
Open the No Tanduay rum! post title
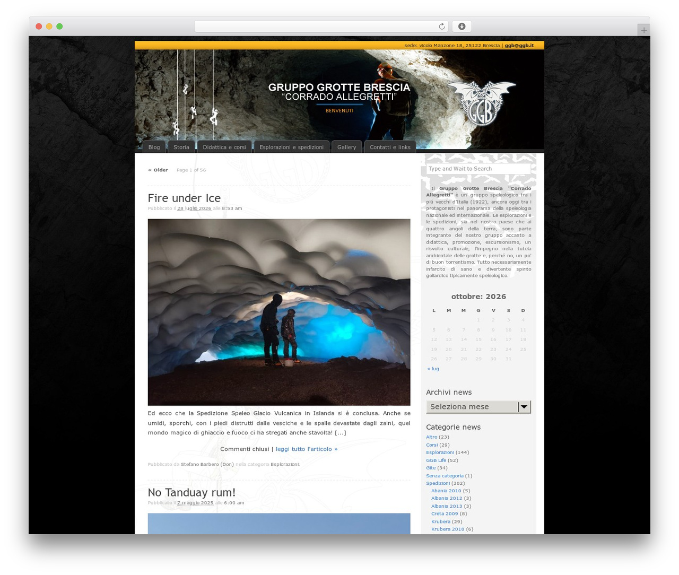pos(191,492)
